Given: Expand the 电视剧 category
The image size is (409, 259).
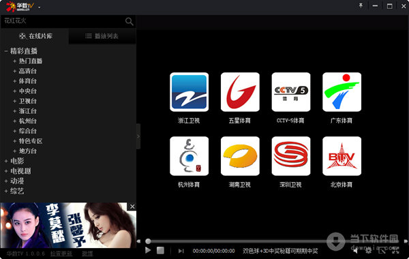Looking at the screenshot, I should (6, 171).
